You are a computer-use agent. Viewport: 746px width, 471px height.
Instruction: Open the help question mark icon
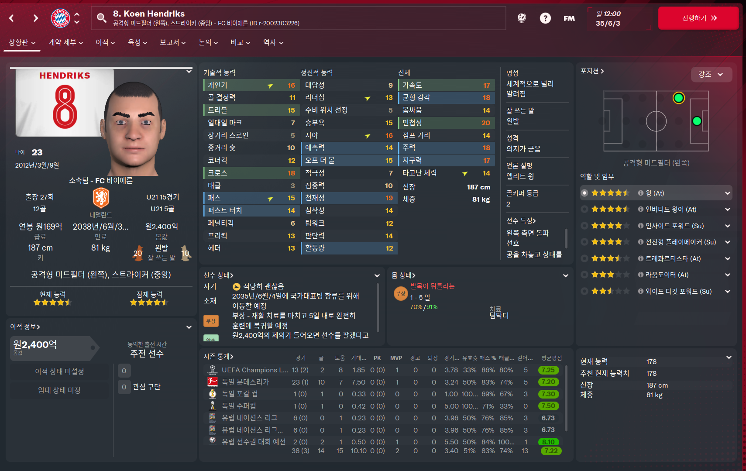pos(545,18)
